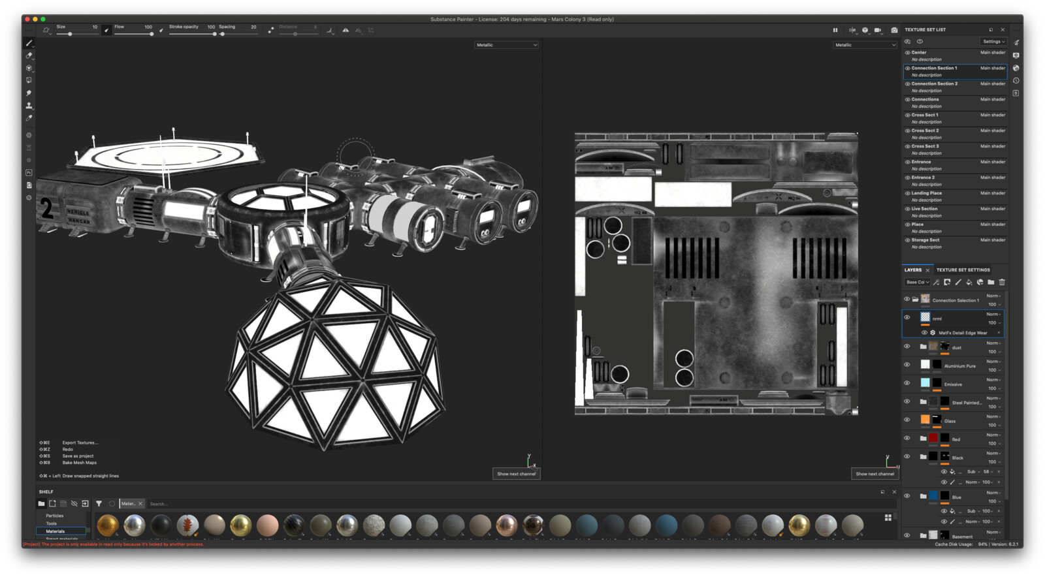Image resolution: width=1045 pixels, height=577 pixels.
Task: Switch Shelf to grid view icon
Action: 888,518
